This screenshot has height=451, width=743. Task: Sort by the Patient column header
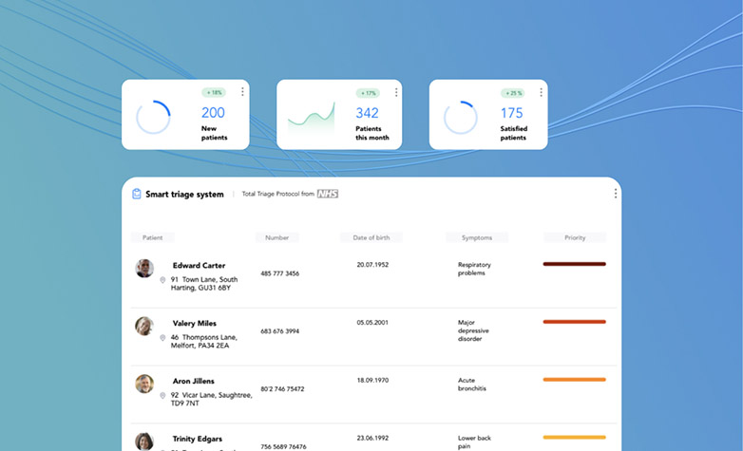(x=153, y=237)
